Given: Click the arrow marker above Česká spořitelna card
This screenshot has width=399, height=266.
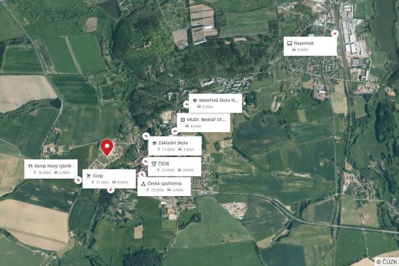Looking at the screenshot, I should (x=142, y=175).
